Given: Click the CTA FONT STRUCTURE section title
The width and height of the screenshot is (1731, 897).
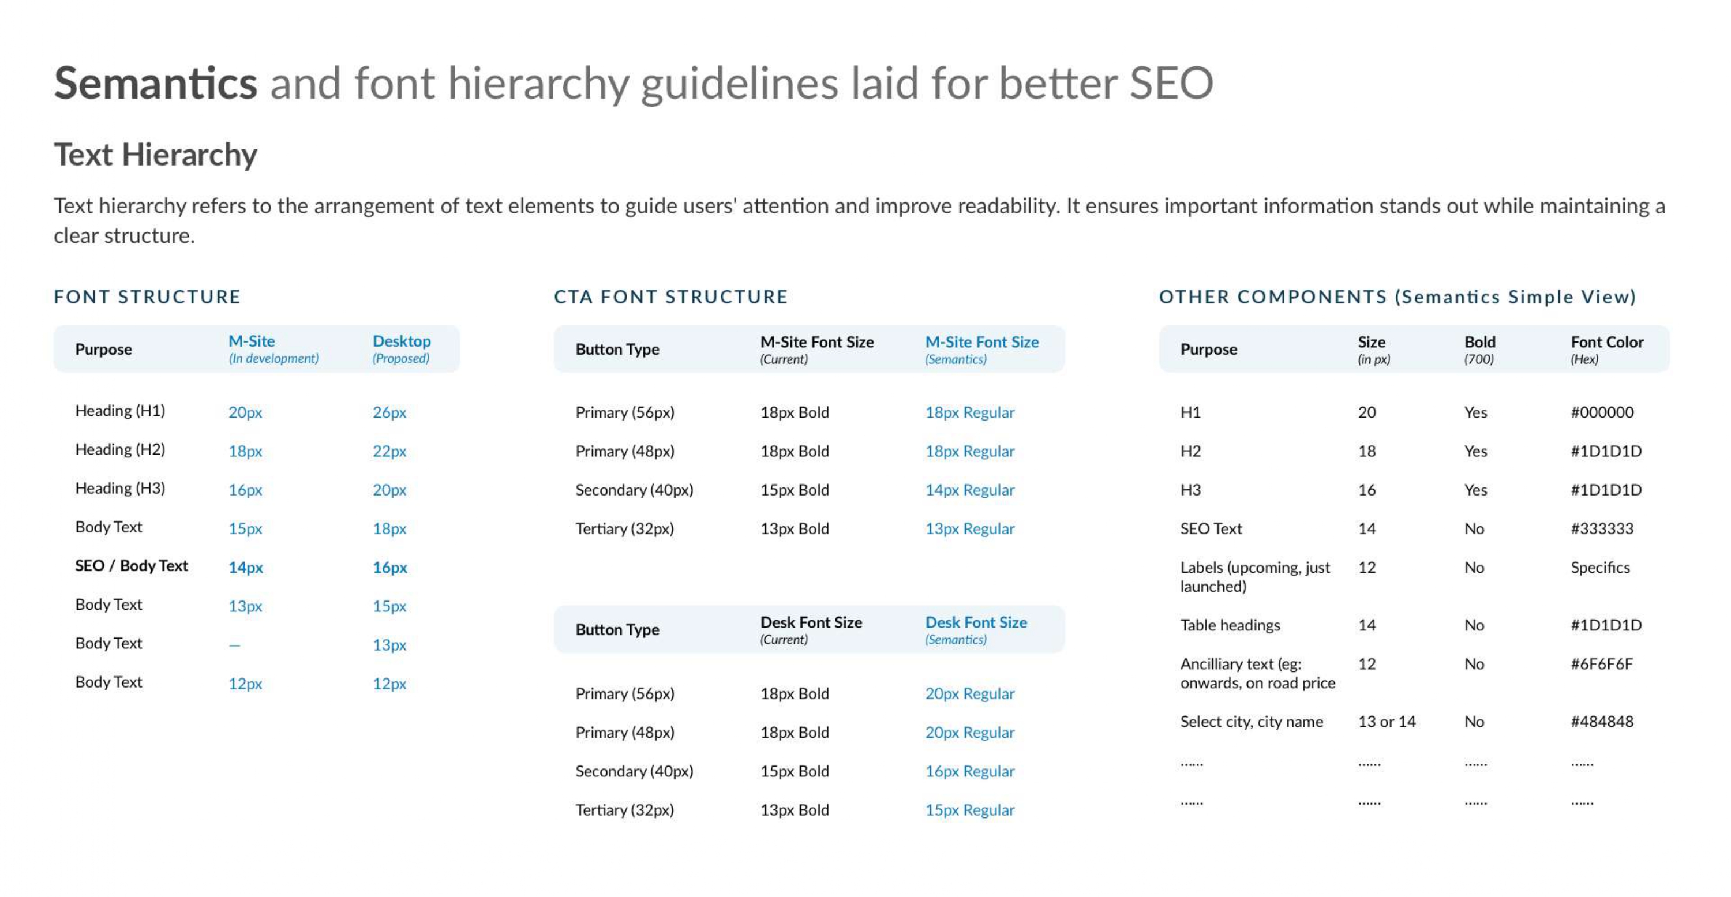Looking at the screenshot, I should pos(670,297).
